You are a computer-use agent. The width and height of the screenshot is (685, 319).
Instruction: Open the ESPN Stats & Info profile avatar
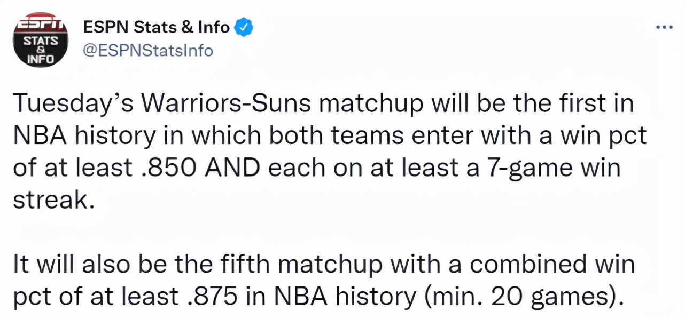tap(41, 41)
